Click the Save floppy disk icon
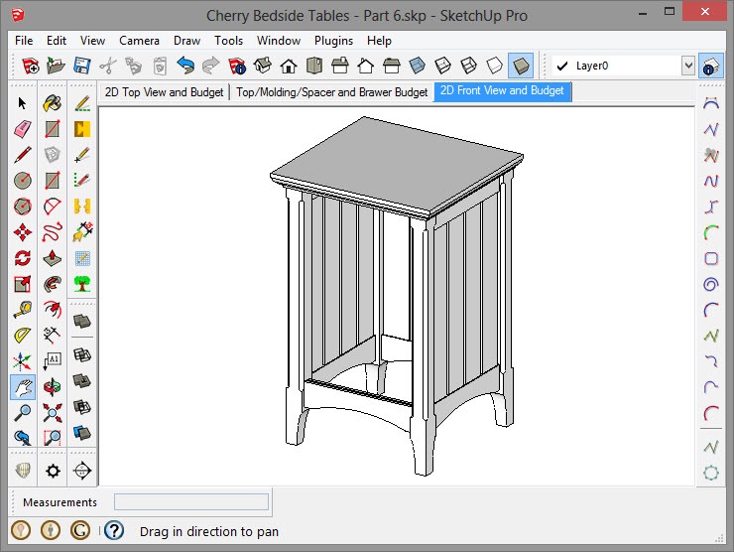The image size is (734, 552). (x=82, y=67)
